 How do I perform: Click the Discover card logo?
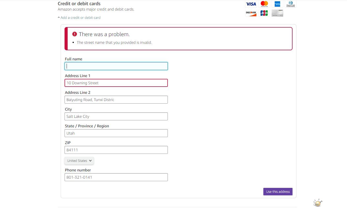[251, 13]
